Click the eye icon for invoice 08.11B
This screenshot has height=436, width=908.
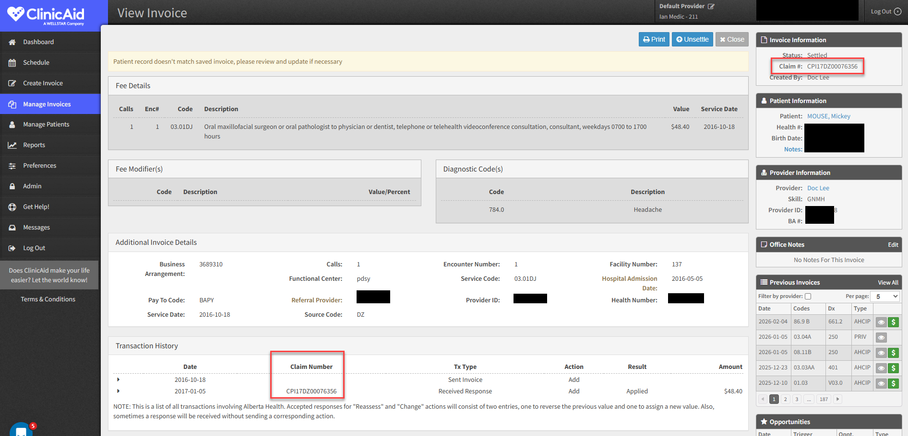(x=881, y=353)
